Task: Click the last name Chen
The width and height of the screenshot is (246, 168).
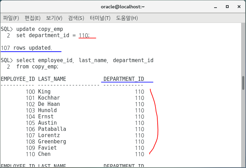Action: [44, 154]
